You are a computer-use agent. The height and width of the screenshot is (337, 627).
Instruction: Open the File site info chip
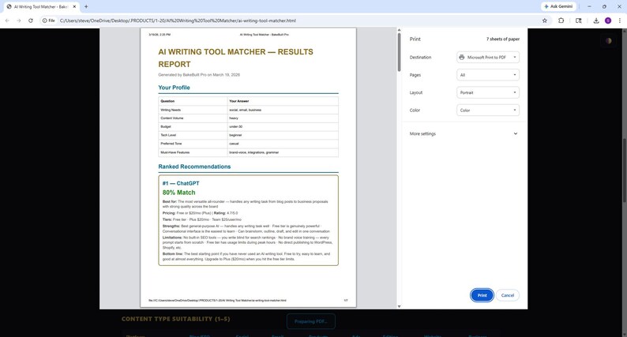click(49, 21)
